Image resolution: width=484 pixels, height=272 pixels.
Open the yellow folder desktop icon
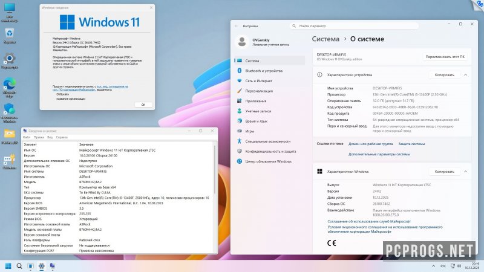tap(10, 137)
